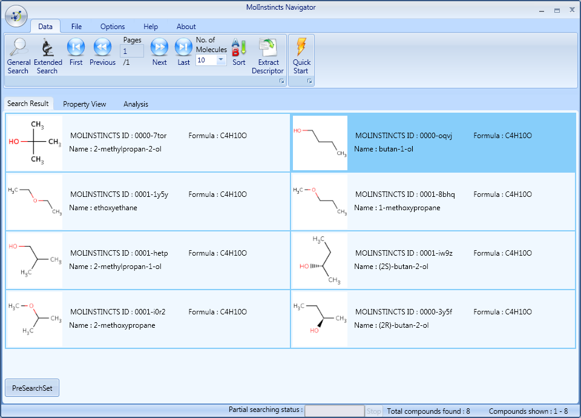This screenshot has width=581, height=418.
Task: Click the ID text 0001-1y5y
Action: (151, 194)
